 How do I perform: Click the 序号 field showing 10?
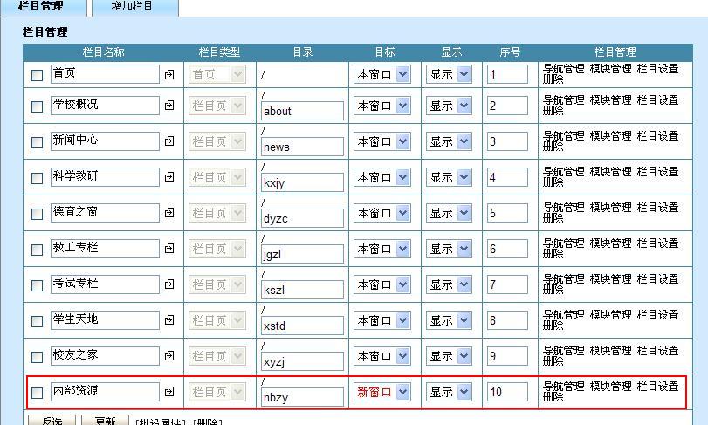coord(507,393)
